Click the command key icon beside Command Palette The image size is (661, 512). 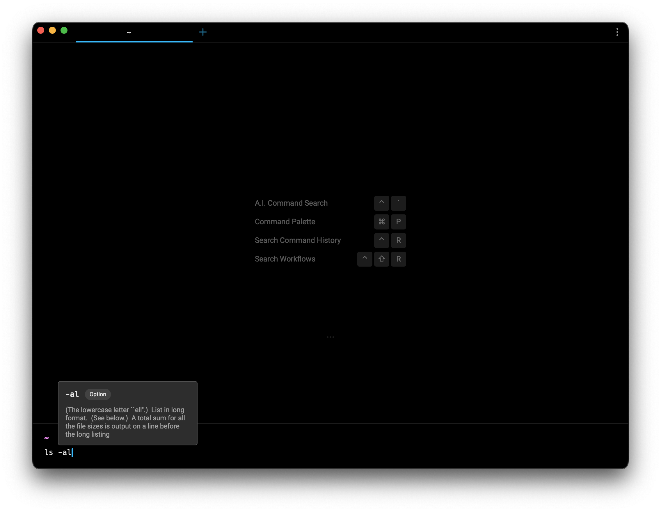[382, 222]
